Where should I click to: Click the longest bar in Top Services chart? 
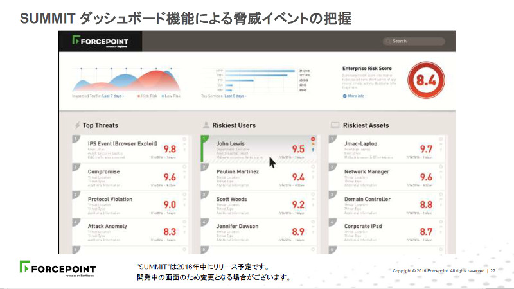coord(260,71)
